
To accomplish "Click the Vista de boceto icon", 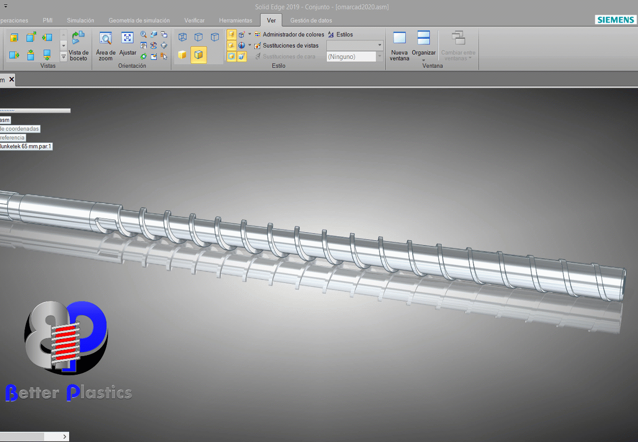I will 79,37.
